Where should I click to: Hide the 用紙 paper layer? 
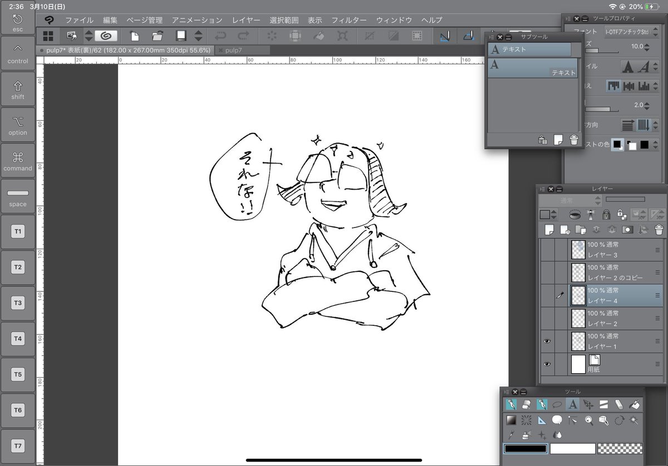pos(547,364)
